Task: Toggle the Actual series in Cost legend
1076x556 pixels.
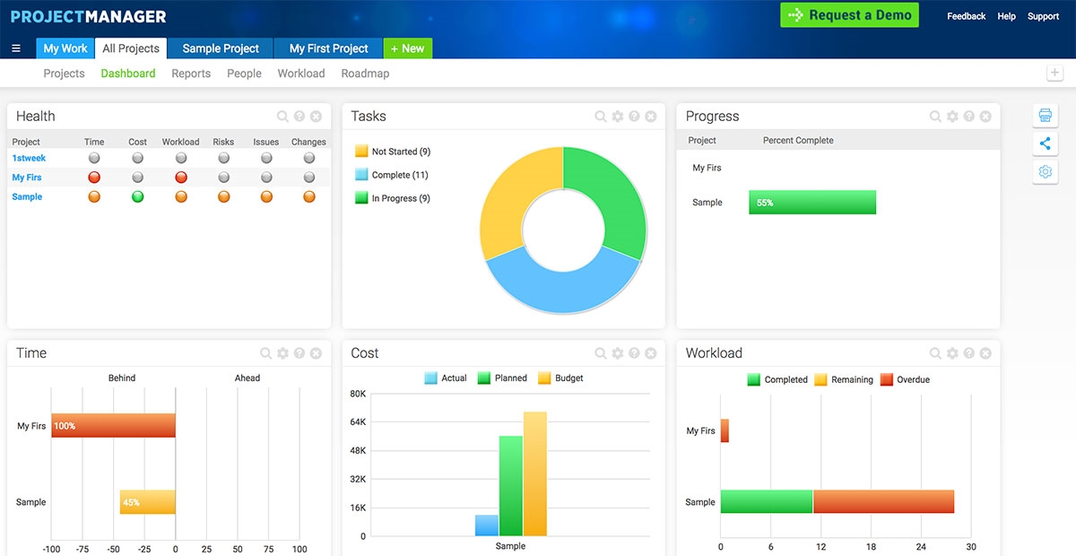Action: pyautogui.click(x=446, y=378)
